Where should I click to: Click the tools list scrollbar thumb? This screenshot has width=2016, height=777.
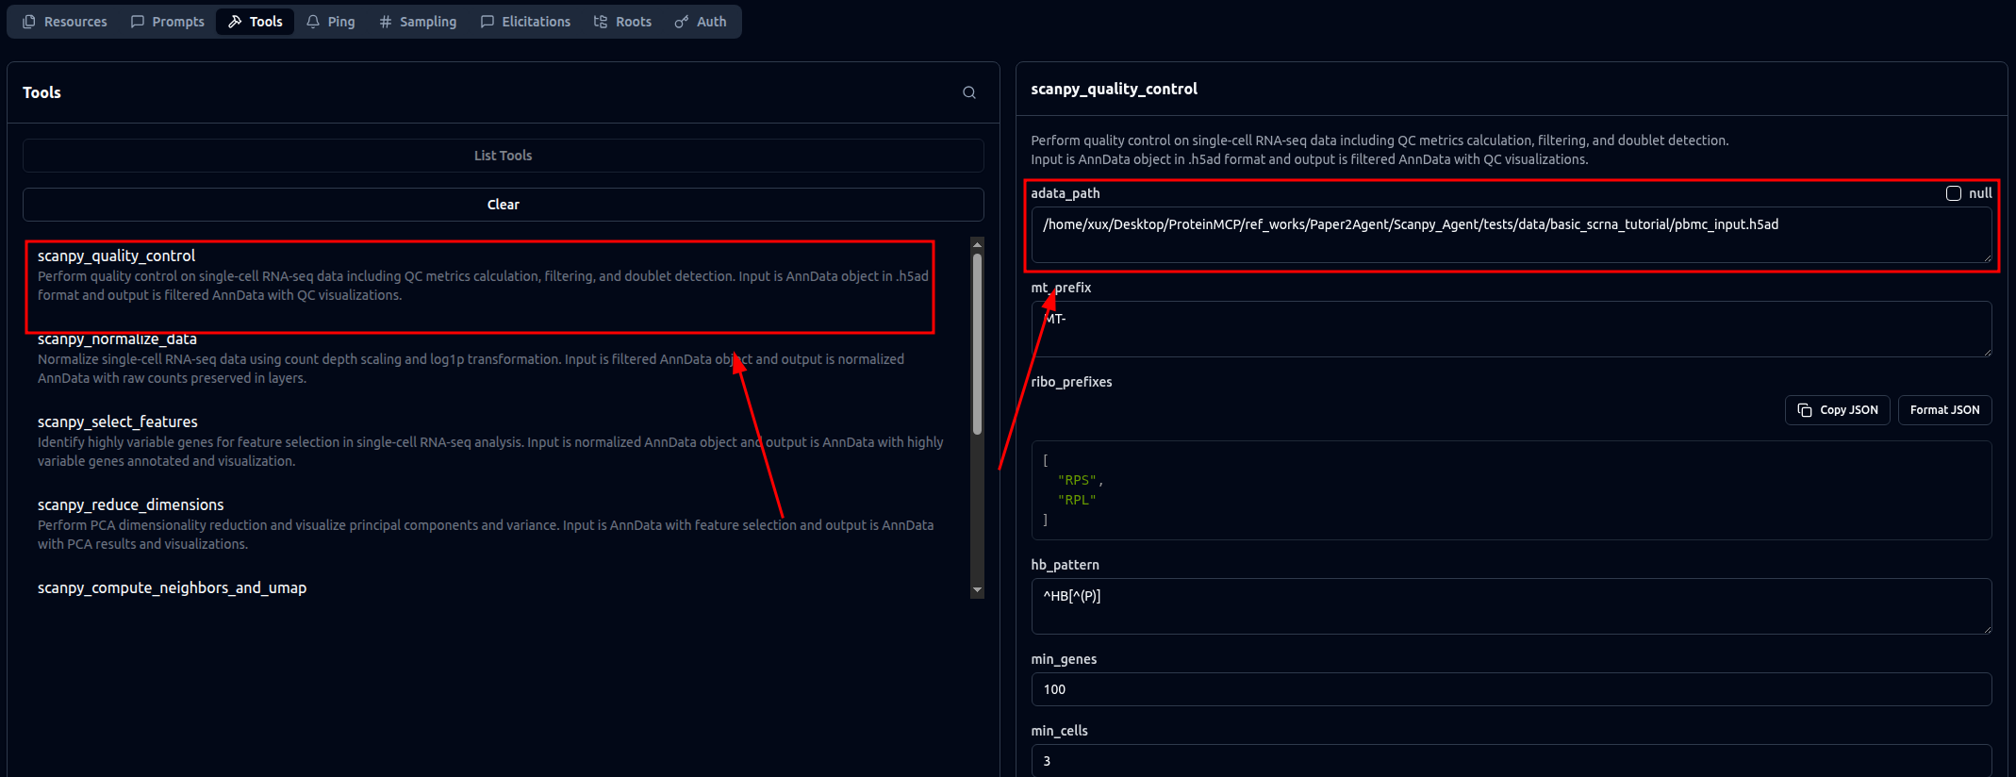point(977,344)
